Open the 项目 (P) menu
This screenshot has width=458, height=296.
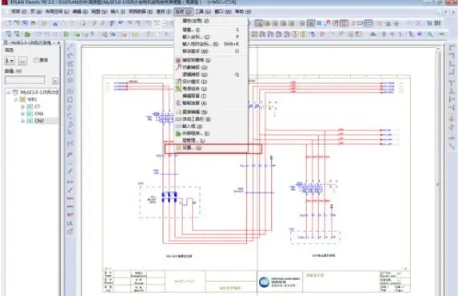19,11
